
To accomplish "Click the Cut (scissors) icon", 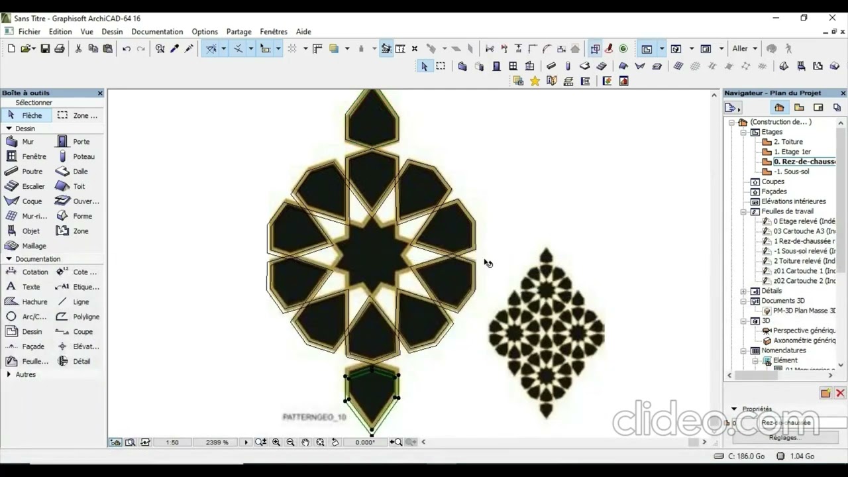I will (78, 48).
